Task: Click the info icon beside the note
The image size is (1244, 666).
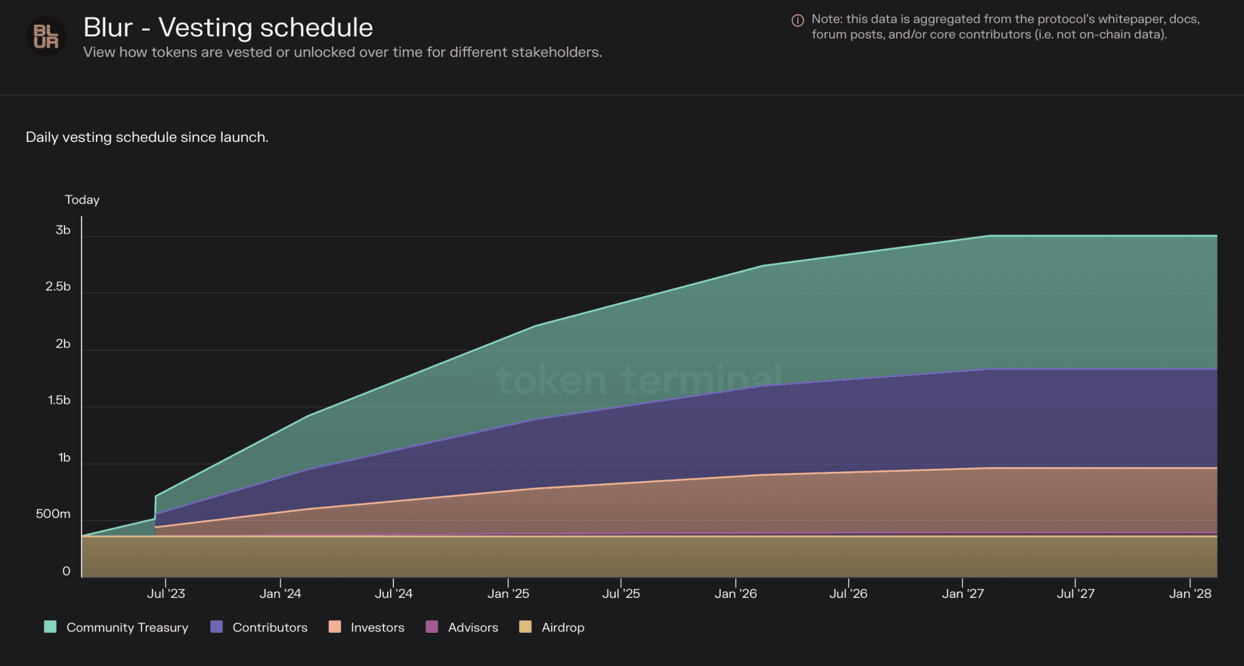Action: tap(798, 20)
